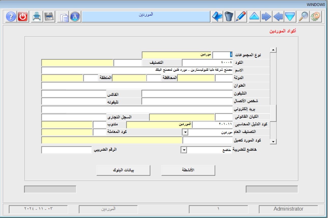This screenshot has height=218, width=328.
Task: Save record using floppy disk icon
Action: [49, 17]
